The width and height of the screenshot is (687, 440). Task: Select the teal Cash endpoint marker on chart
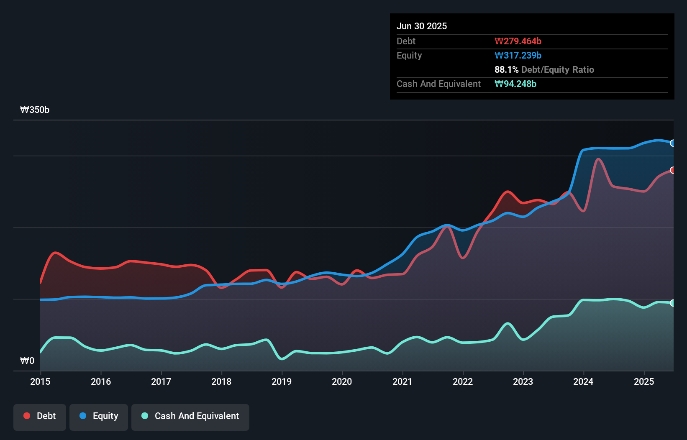click(673, 302)
